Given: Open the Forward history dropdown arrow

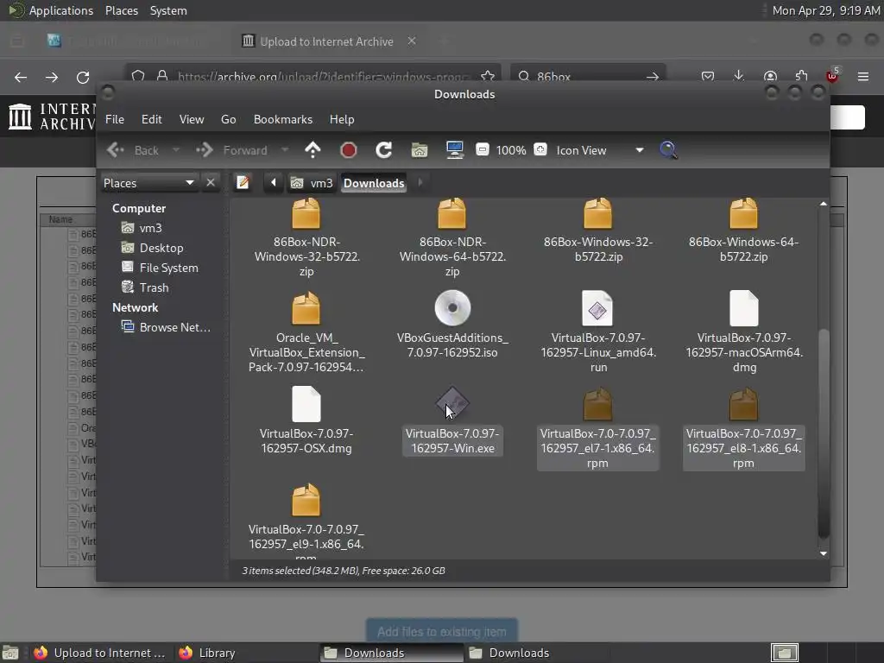Looking at the screenshot, I should [285, 150].
